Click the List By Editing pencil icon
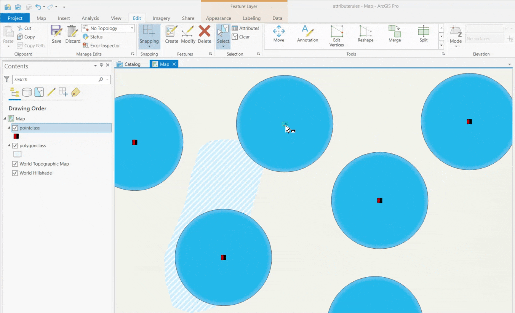 pos(51,92)
